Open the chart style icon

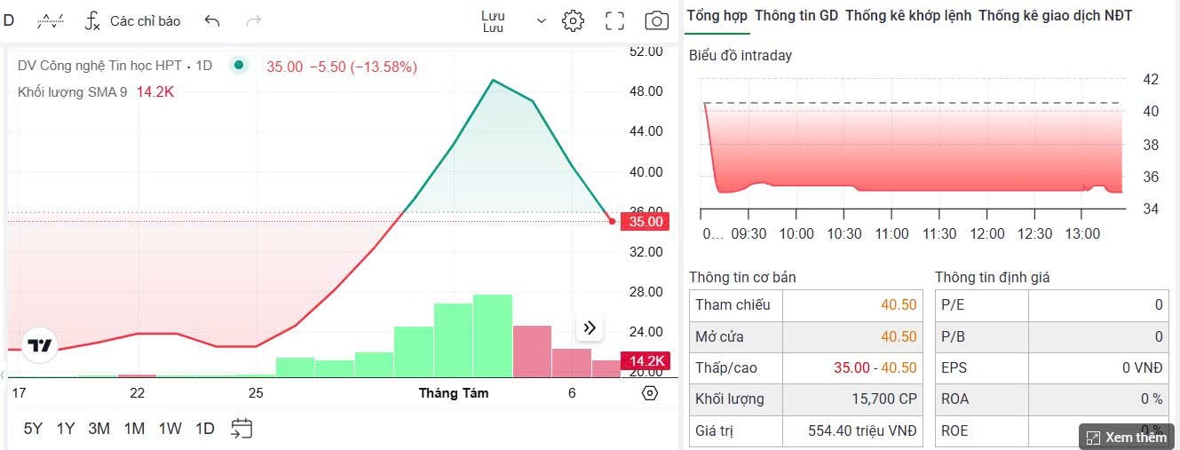(50, 20)
